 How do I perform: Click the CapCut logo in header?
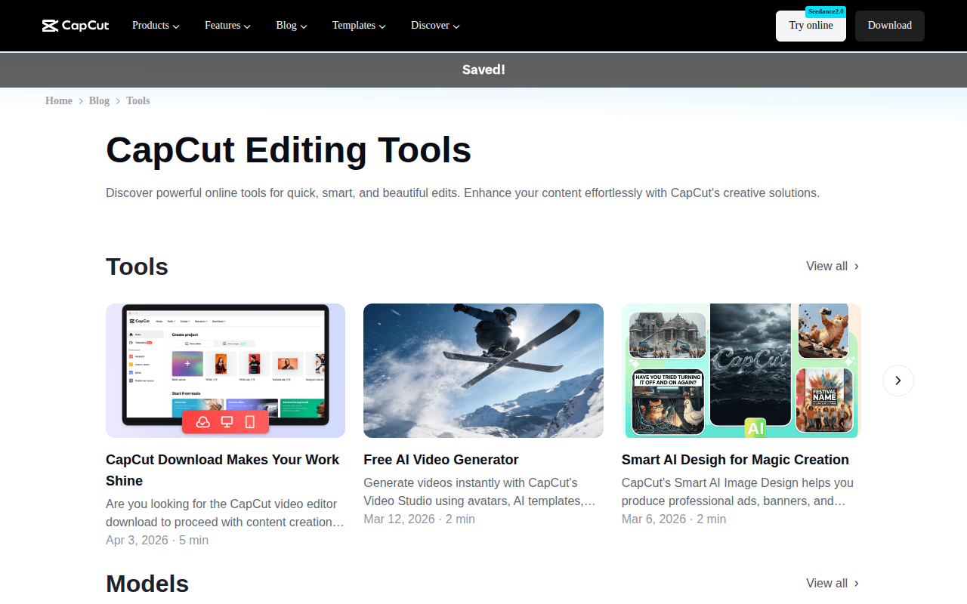click(76, 26)
